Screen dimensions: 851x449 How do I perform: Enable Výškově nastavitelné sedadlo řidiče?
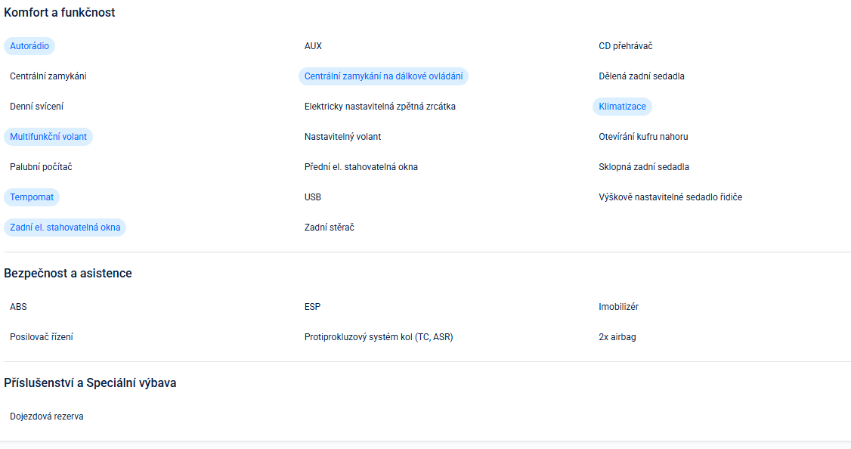[x=670, y=197]
